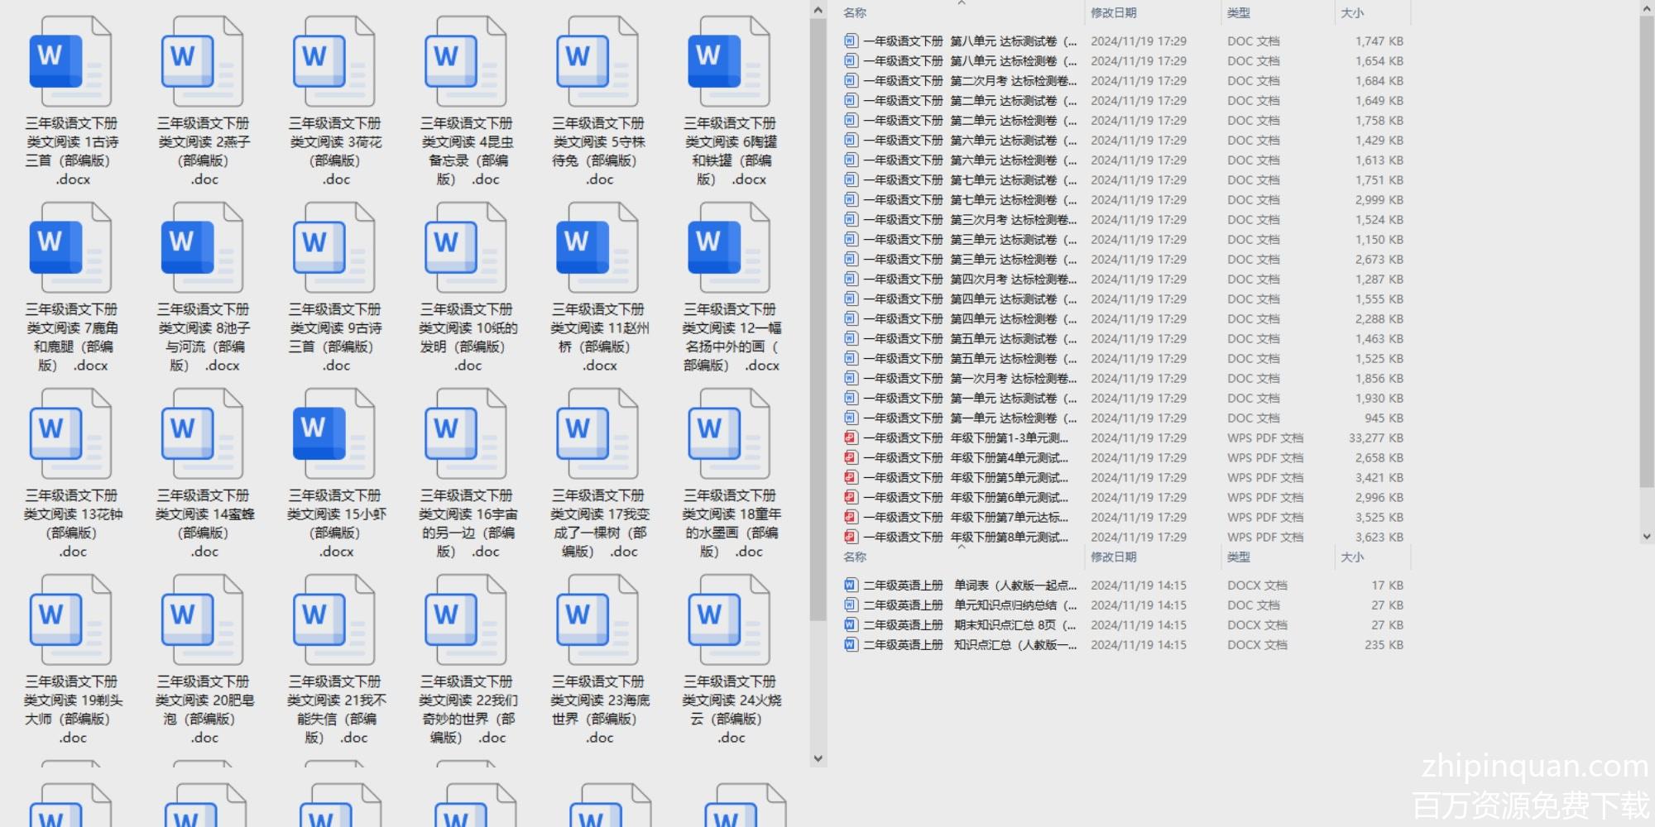
Task: Select the Word icon for 类文阅读 1古诗三首
Action: pos(70,62)
